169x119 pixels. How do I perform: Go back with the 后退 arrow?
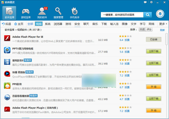6,24
